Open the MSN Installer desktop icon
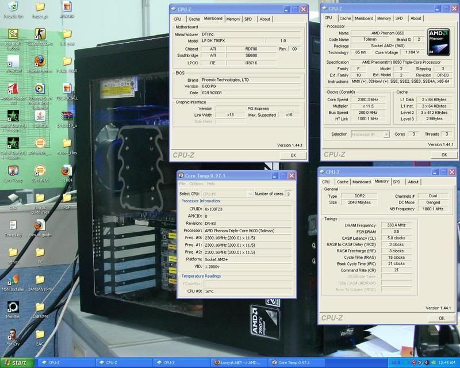The height and width of the screenshot is (368, 460). click(x=12, y=280)
